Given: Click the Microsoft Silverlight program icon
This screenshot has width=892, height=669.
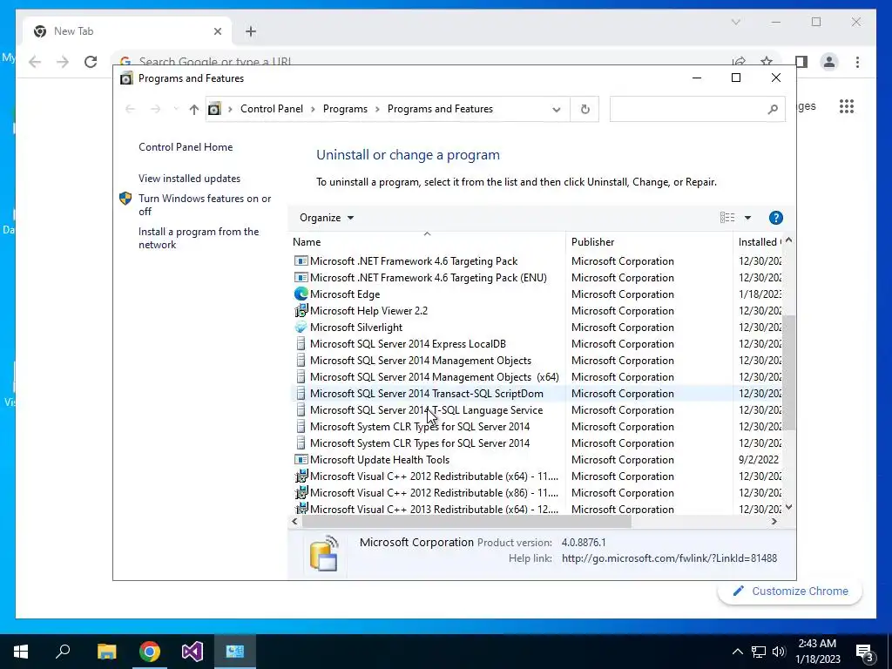Looking at the screenshot, I should pyautogui.click(x=301, y=328).
